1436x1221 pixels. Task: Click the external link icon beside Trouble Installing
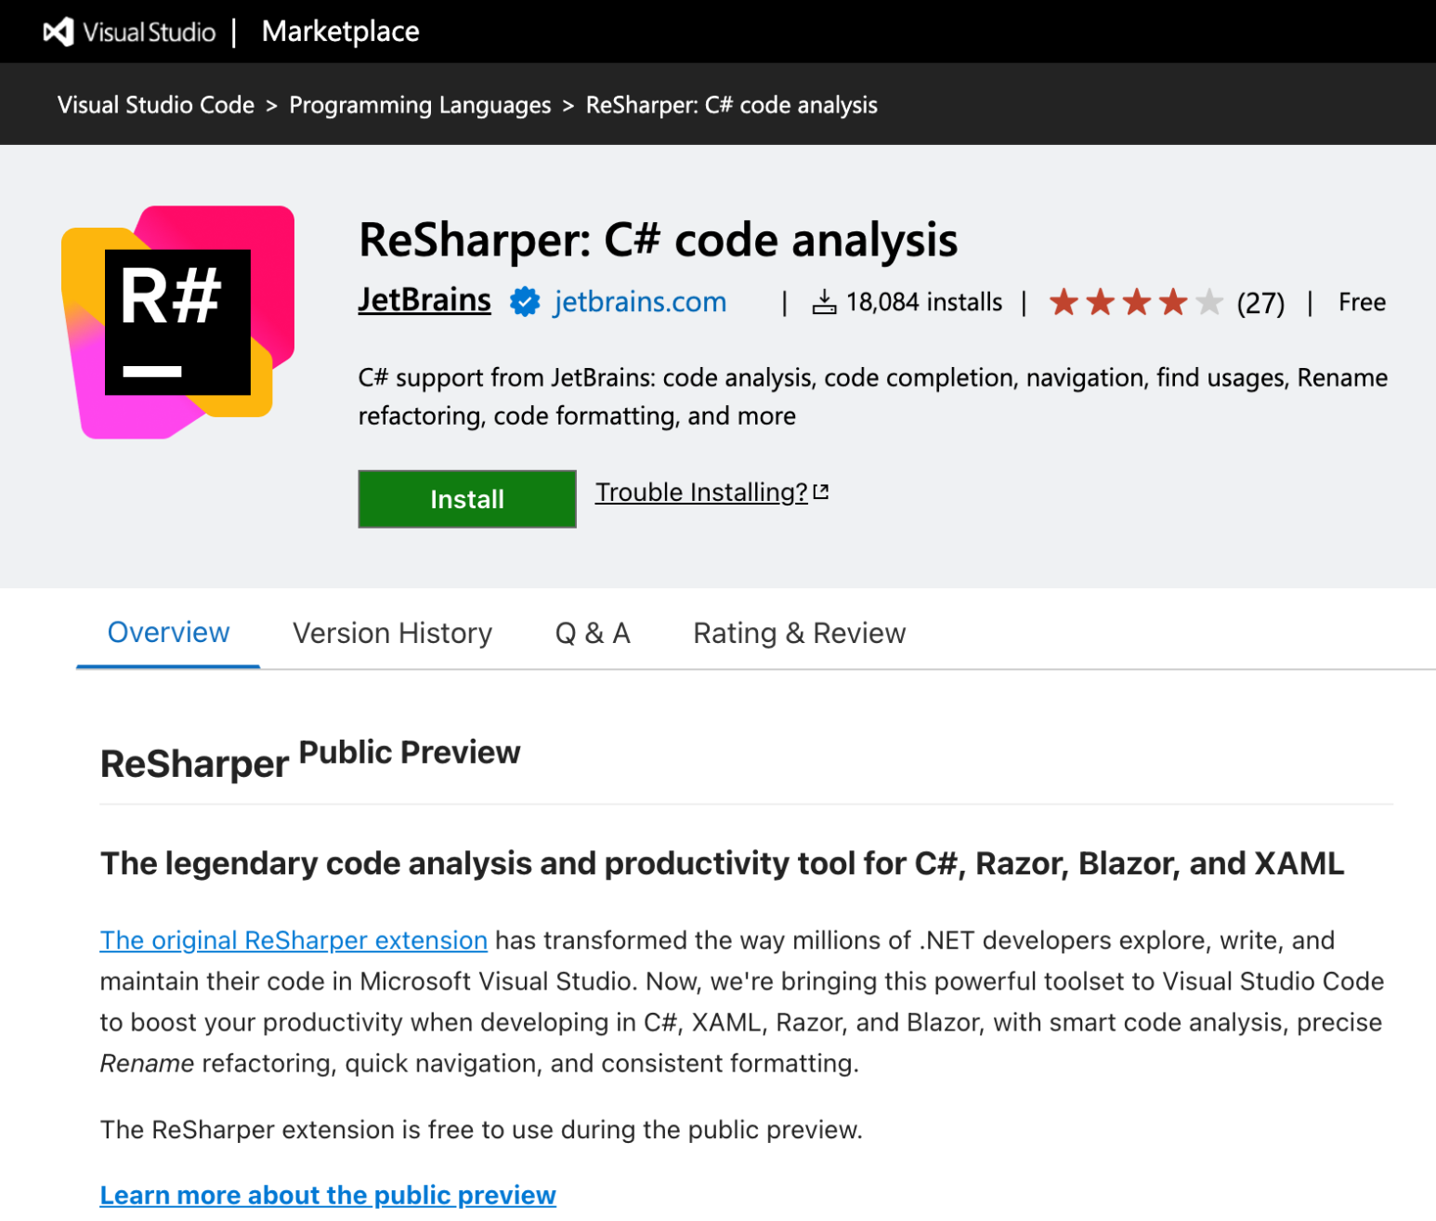(x=821, y=492)
